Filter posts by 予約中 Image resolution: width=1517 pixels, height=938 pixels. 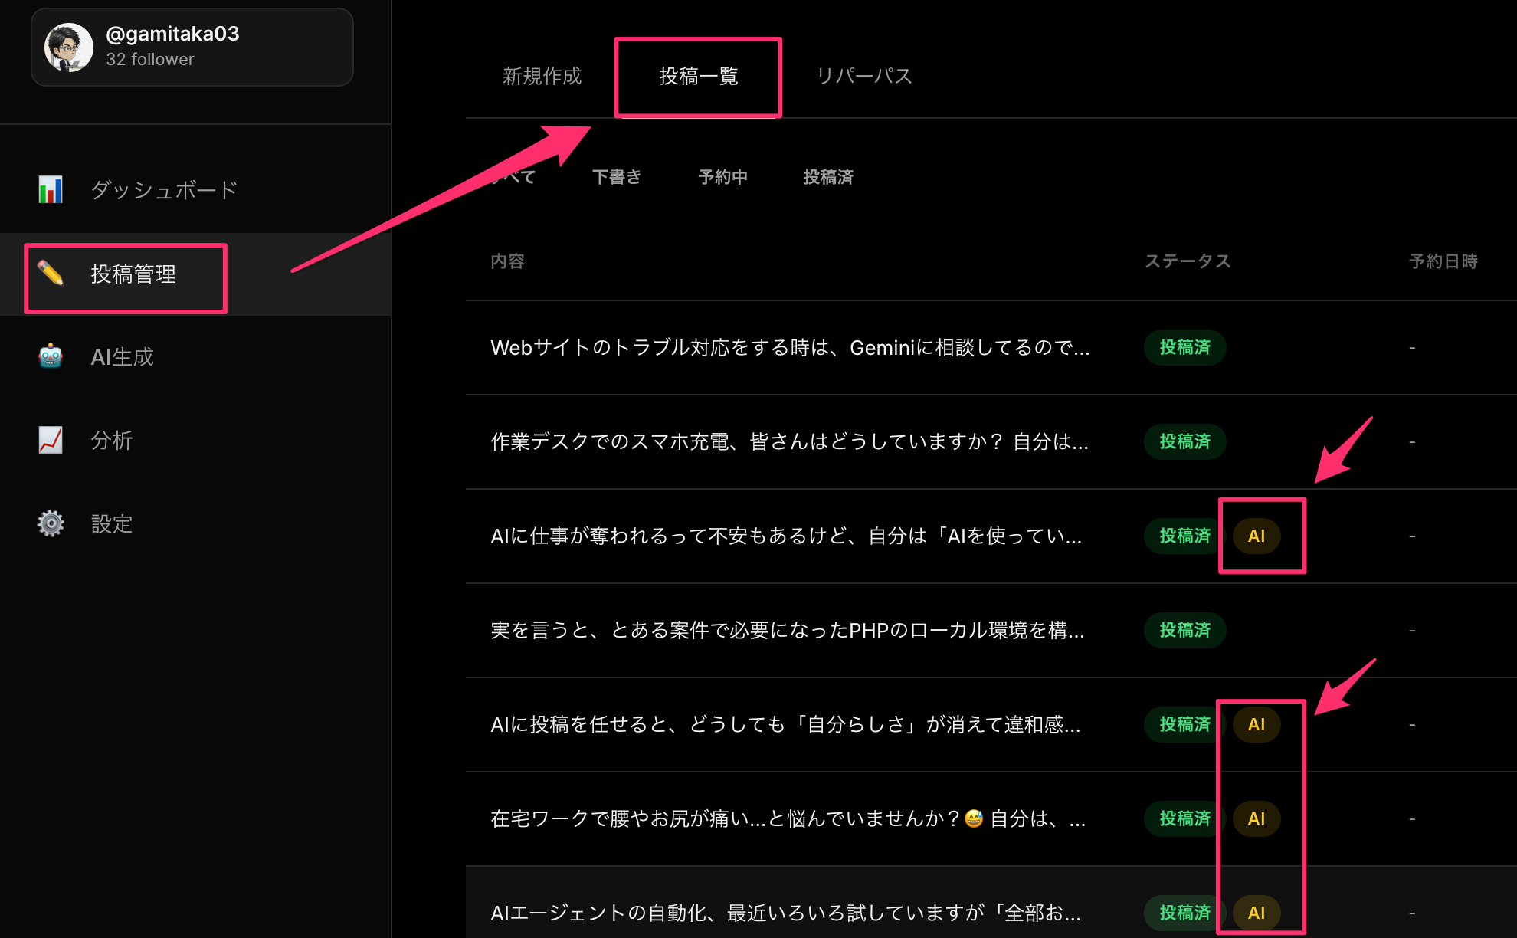click(x=722, y=177)
